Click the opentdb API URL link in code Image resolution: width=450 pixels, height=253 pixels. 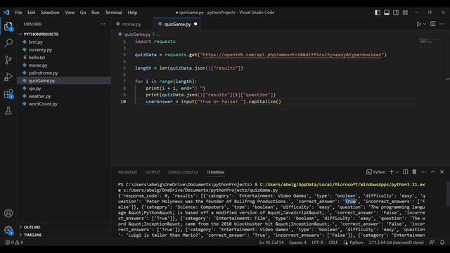click(292, 55)
